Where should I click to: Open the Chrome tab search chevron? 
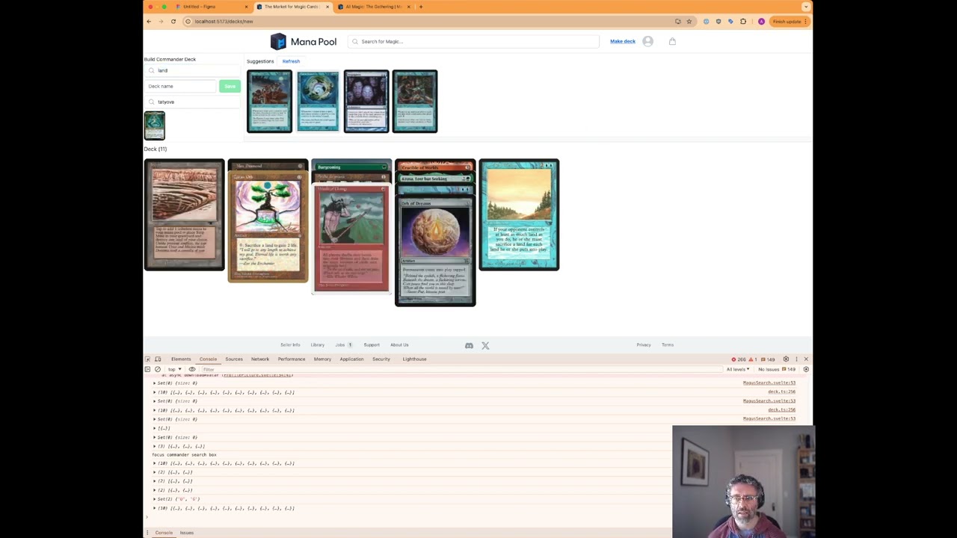coord(805,7)
